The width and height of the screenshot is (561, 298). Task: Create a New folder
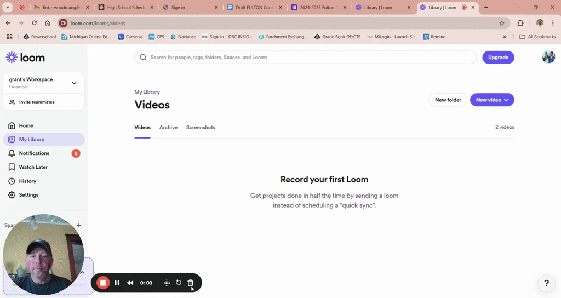click(448, 100)
